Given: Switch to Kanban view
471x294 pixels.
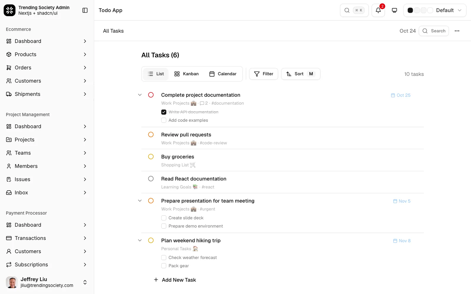Looking at the screenshot, I should click(186, 74).
